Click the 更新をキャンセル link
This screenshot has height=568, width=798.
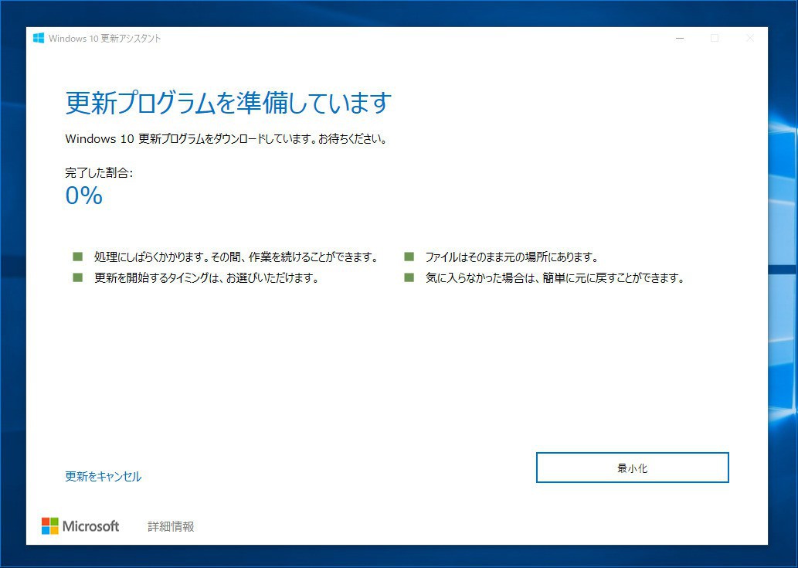coord(104,476)
